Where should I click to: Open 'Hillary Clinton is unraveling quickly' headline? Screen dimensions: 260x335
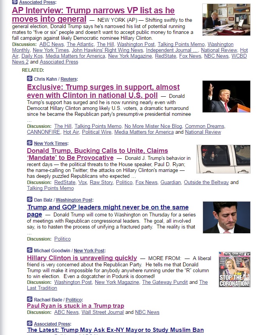[82, 258]
